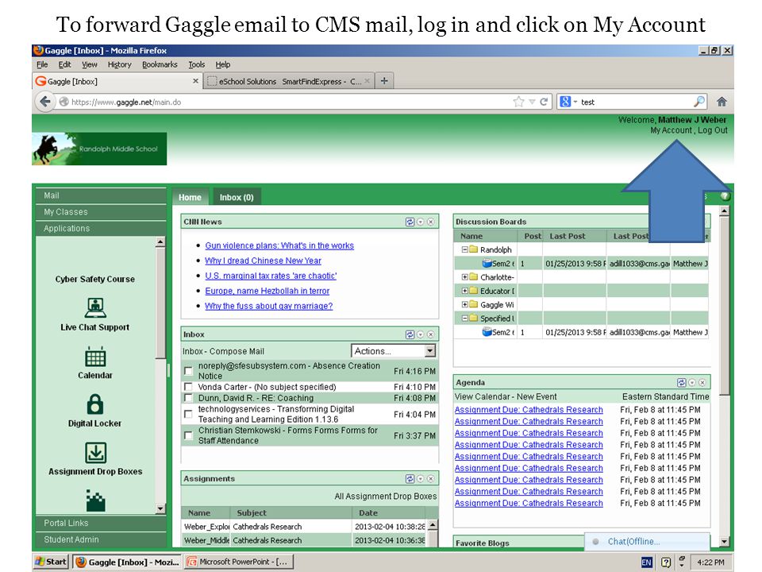Bookmark page with the star icon
Image resolution: width=762 pixels, height=572 pixels.
pos(518,102)
